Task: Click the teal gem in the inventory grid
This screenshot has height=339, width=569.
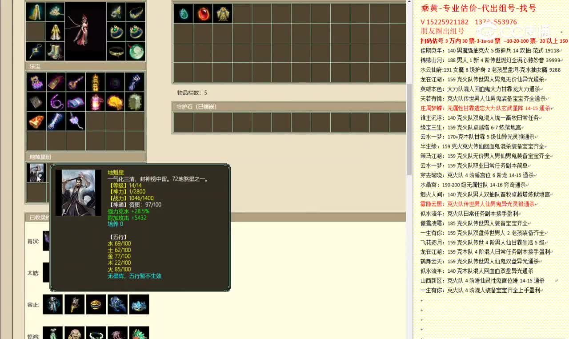Action: [183, 14]
